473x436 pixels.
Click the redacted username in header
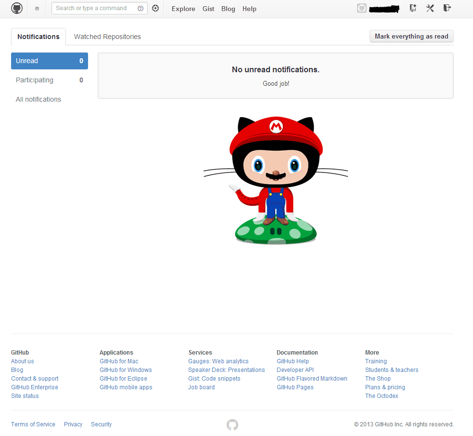384,9
